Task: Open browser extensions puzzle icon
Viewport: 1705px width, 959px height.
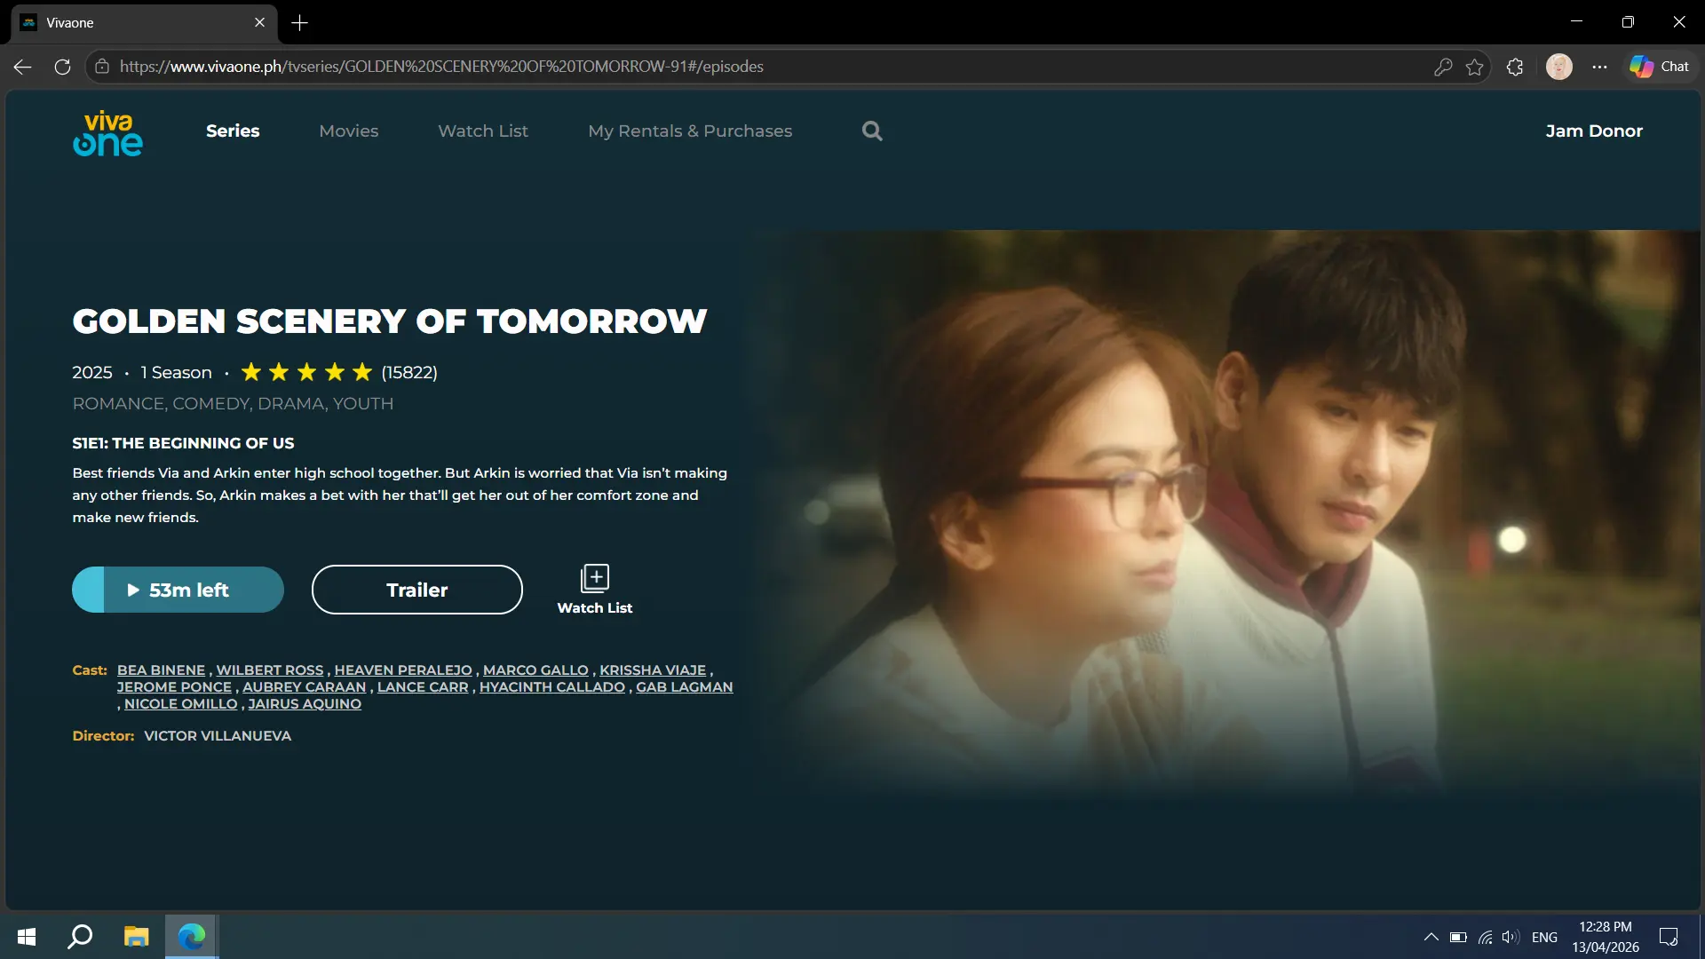Action: pyautogui.click(x=1515, y=67)
